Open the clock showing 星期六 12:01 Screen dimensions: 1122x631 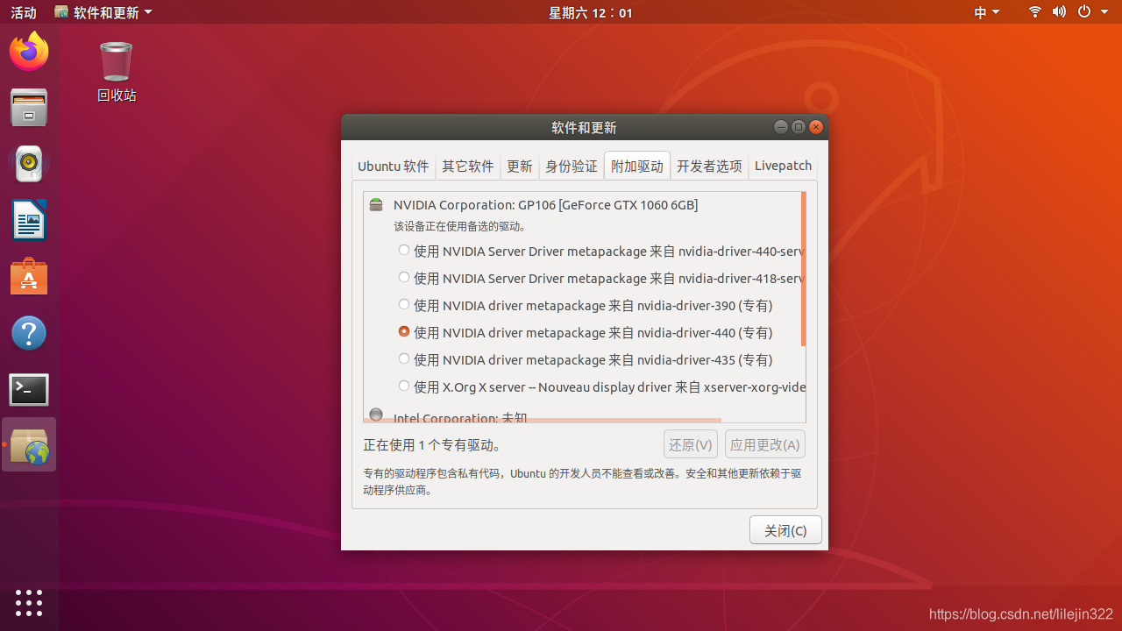pos(591,12)
